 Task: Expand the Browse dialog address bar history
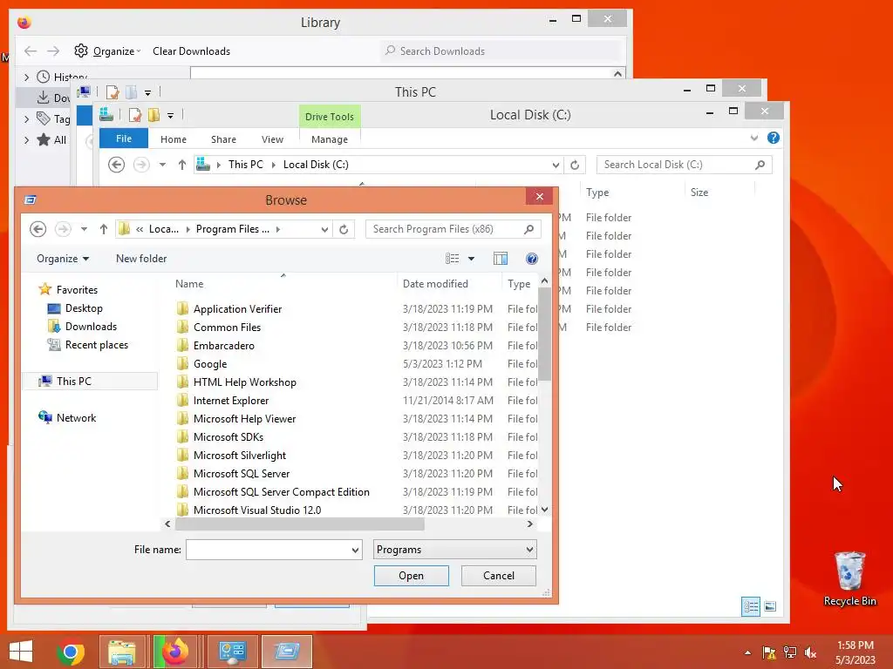(x=324, y=229)
